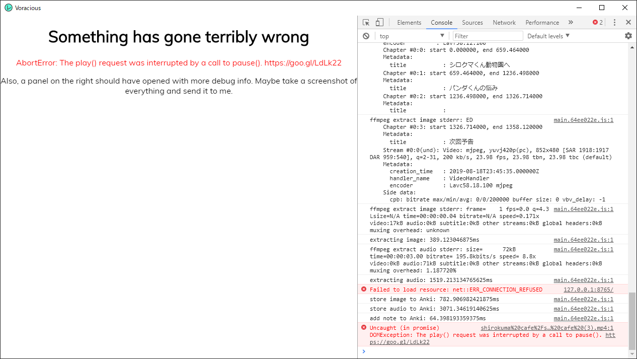Switch to the Sources tab

point(472,22)
